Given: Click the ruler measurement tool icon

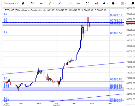Looking at the screenshot, I should click(50, 3).
